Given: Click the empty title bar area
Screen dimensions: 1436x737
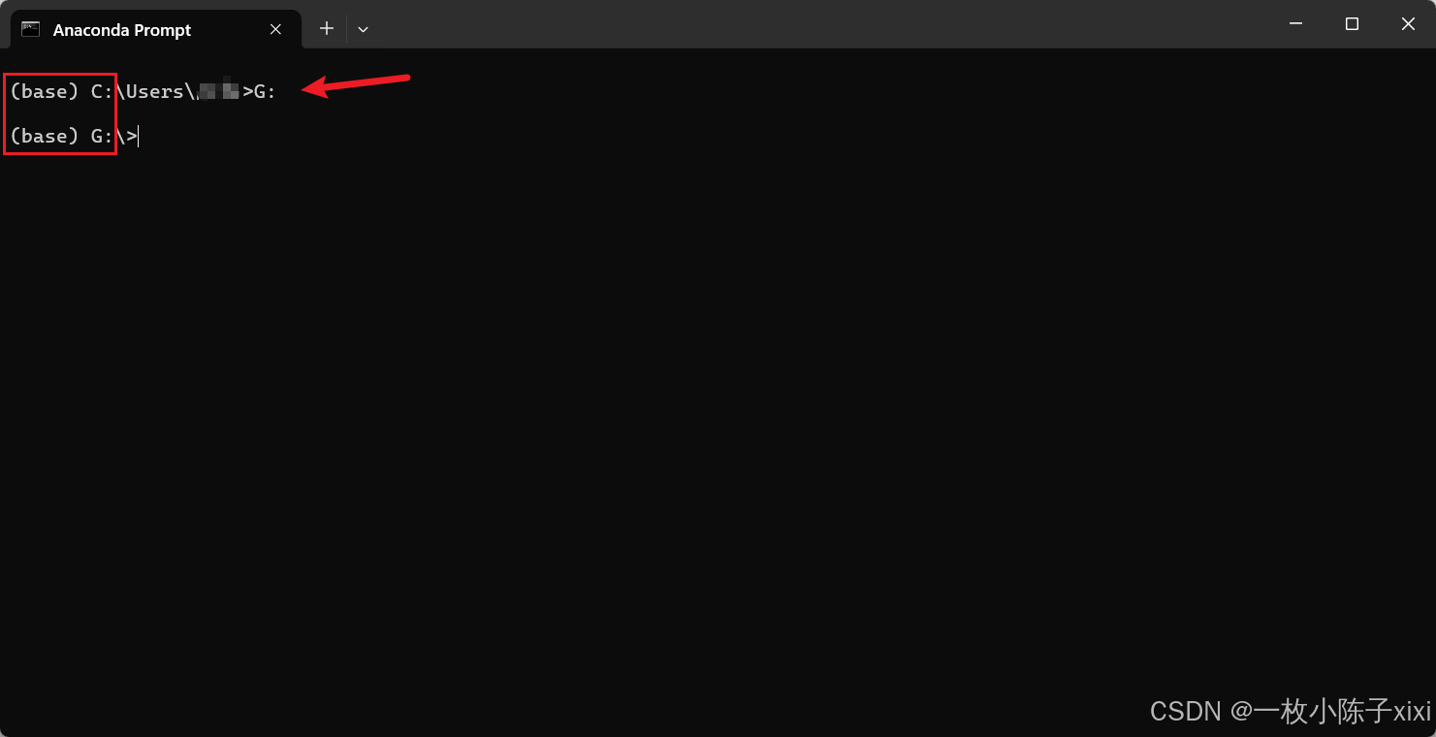Looking at the screenshot, I should pyautogui.click(x=814, y=24).
